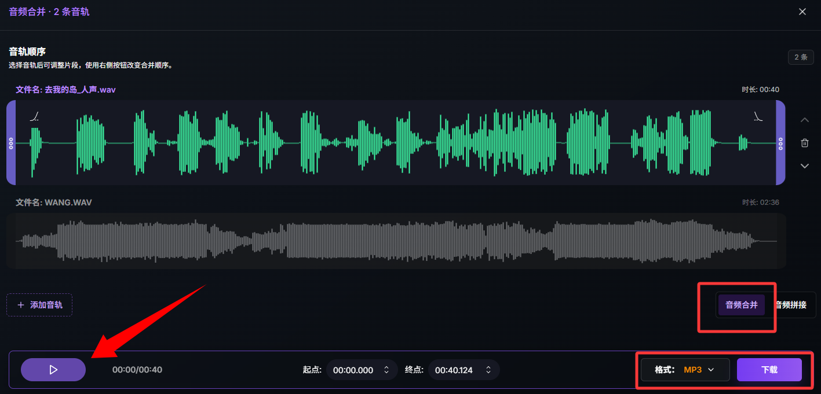Select the 音频合并 mode
This screenshot has width=821, height=394.
742,305
